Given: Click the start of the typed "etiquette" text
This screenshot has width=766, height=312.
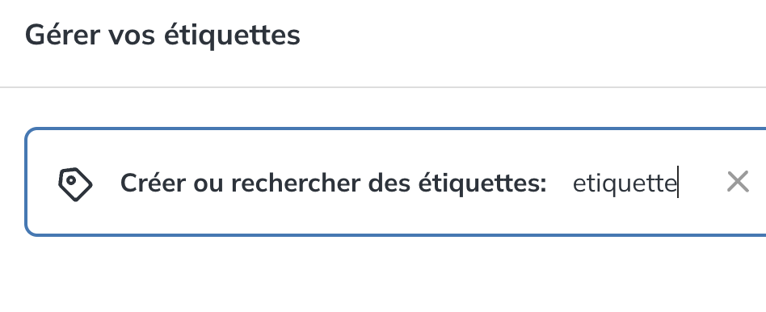Looking at the screenshot, I should tap(574, 183).
